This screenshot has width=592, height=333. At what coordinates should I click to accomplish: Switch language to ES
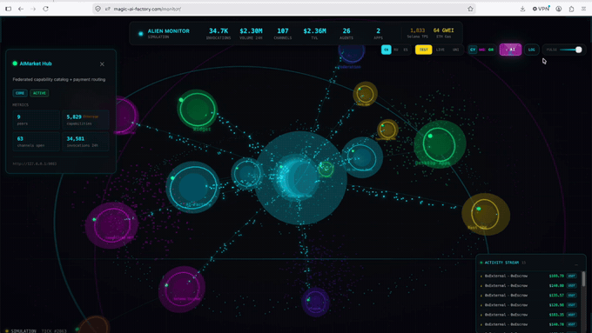(406, 50)
